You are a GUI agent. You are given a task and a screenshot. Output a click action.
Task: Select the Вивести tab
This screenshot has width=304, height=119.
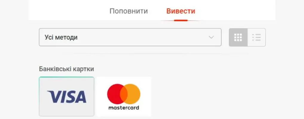[181, 11]
